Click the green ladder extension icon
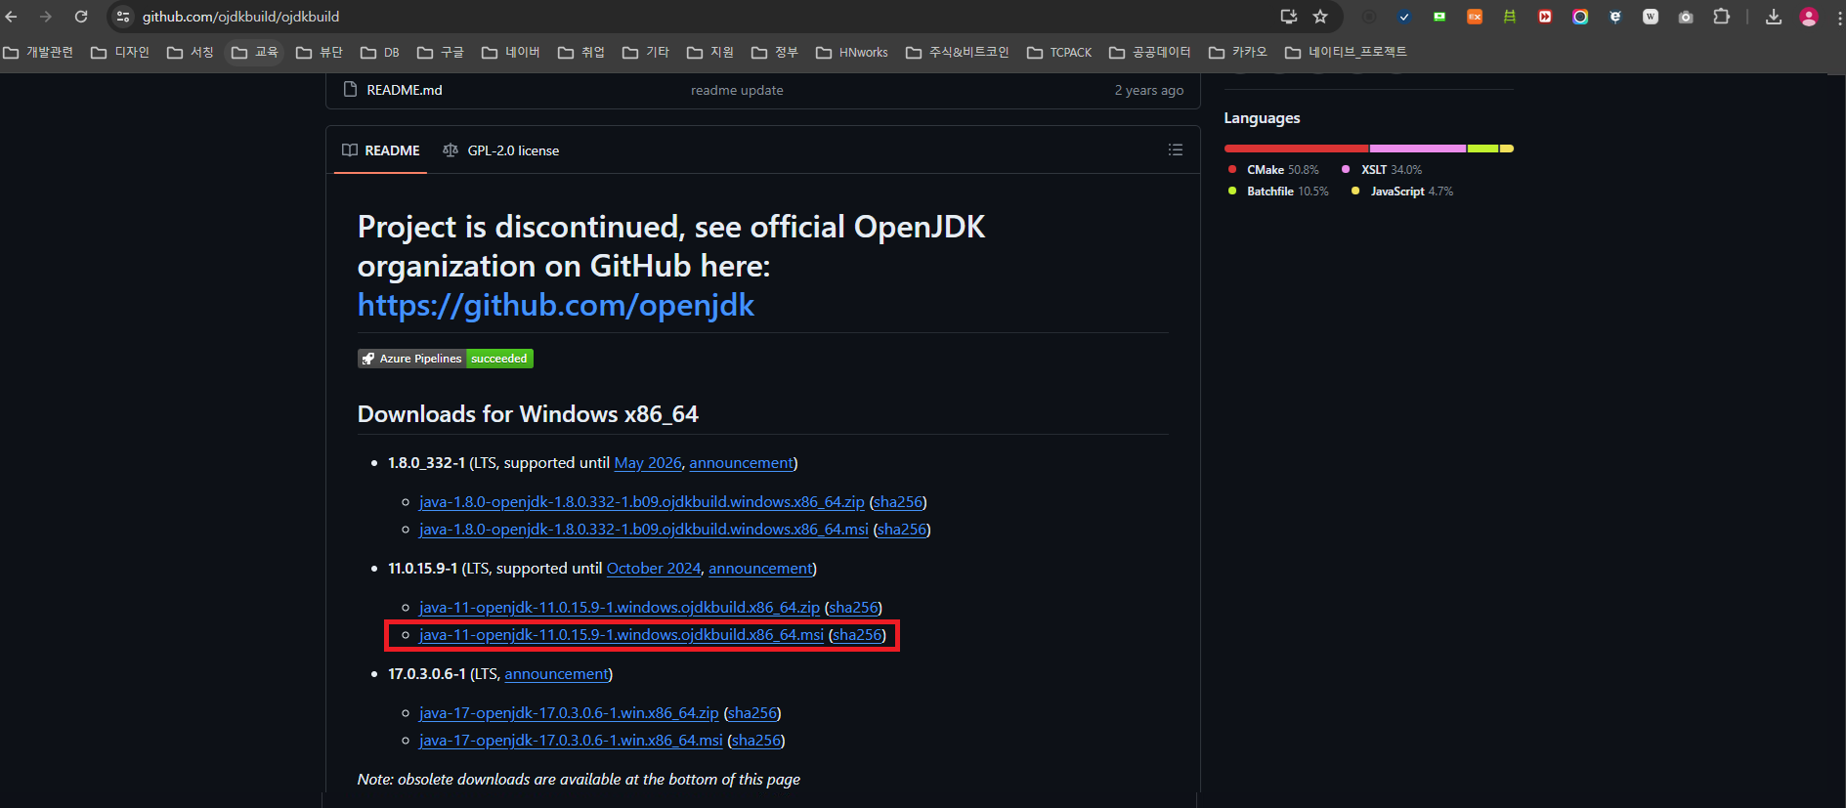 coord(1510,17)
